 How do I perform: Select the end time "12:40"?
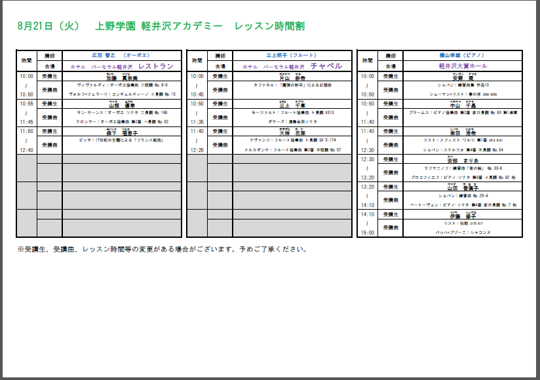pyautogui.click(x=26, y=150)
